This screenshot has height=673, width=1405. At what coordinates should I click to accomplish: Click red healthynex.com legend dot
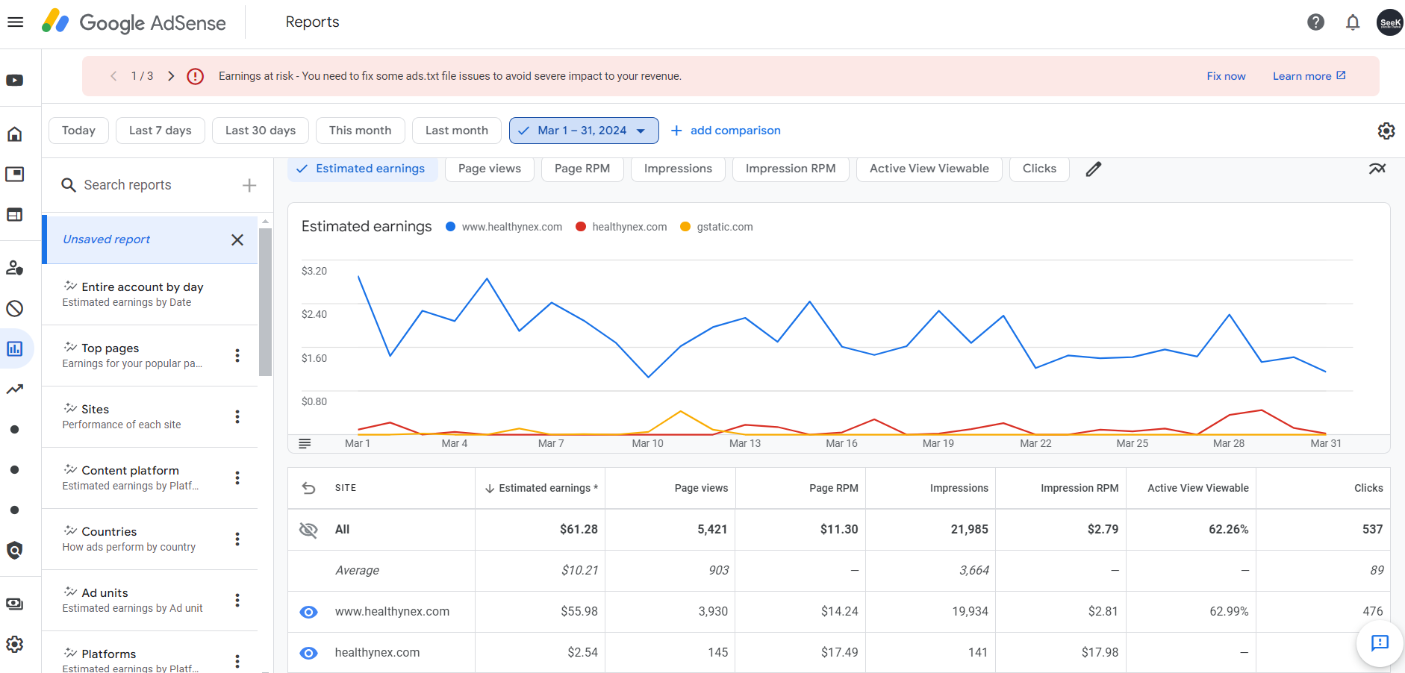pyautogui.click(x=581, y=227)
